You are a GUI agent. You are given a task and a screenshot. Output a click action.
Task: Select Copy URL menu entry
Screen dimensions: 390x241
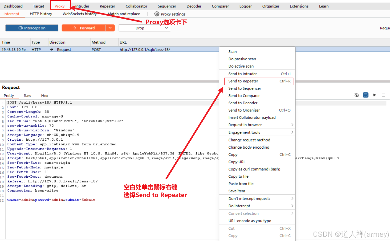(x=257, y=162)
